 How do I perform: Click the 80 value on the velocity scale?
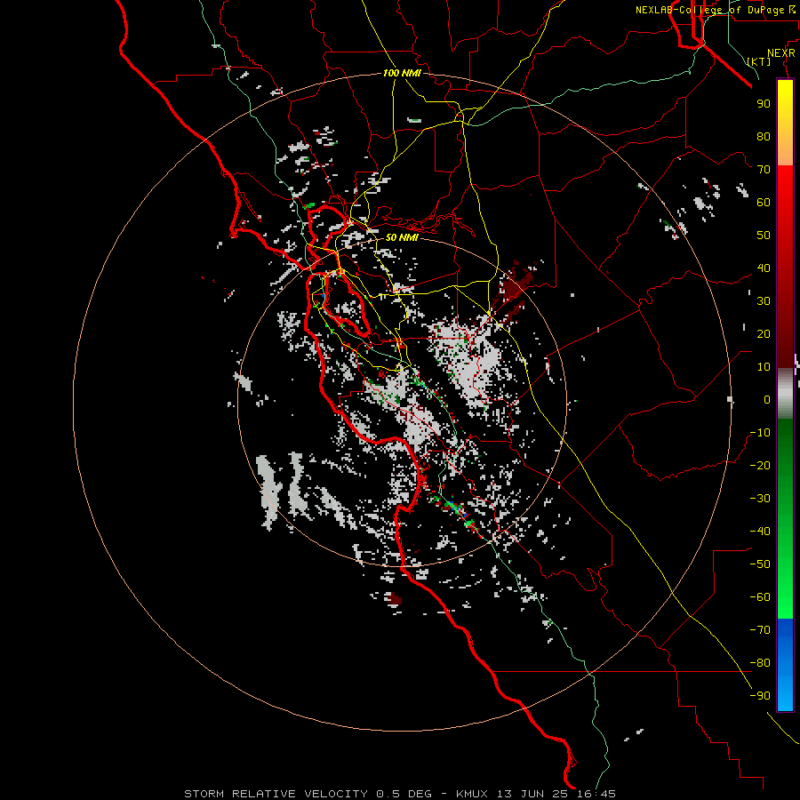764,137
